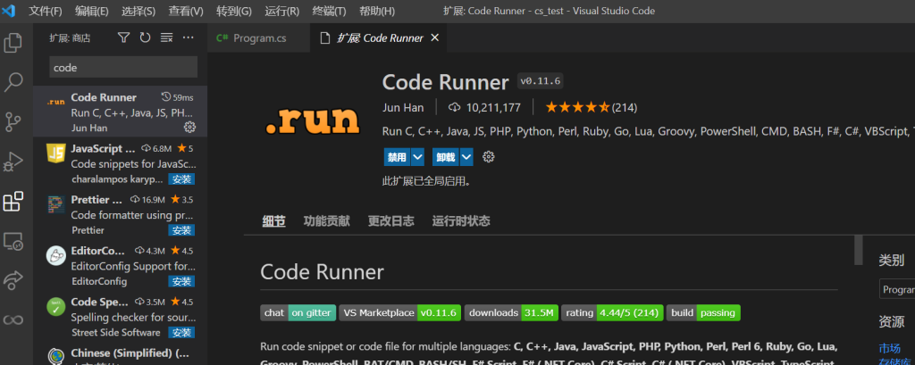The width and height of the screenshot is (915, 365).
Task: Open the 终端(T) menu
Action: (x=329, y=11)
